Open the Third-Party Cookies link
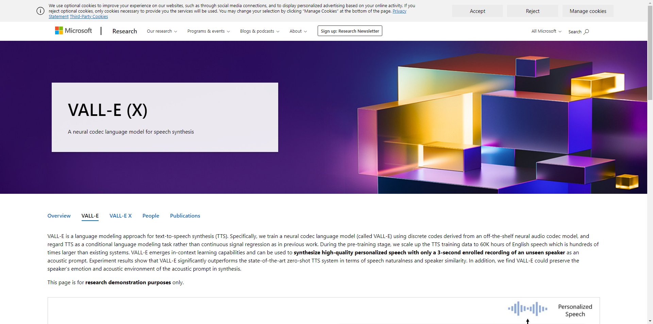 click(89, 17)
